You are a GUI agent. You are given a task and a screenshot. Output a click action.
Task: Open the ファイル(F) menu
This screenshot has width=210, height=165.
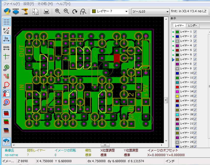pos(12,4)
